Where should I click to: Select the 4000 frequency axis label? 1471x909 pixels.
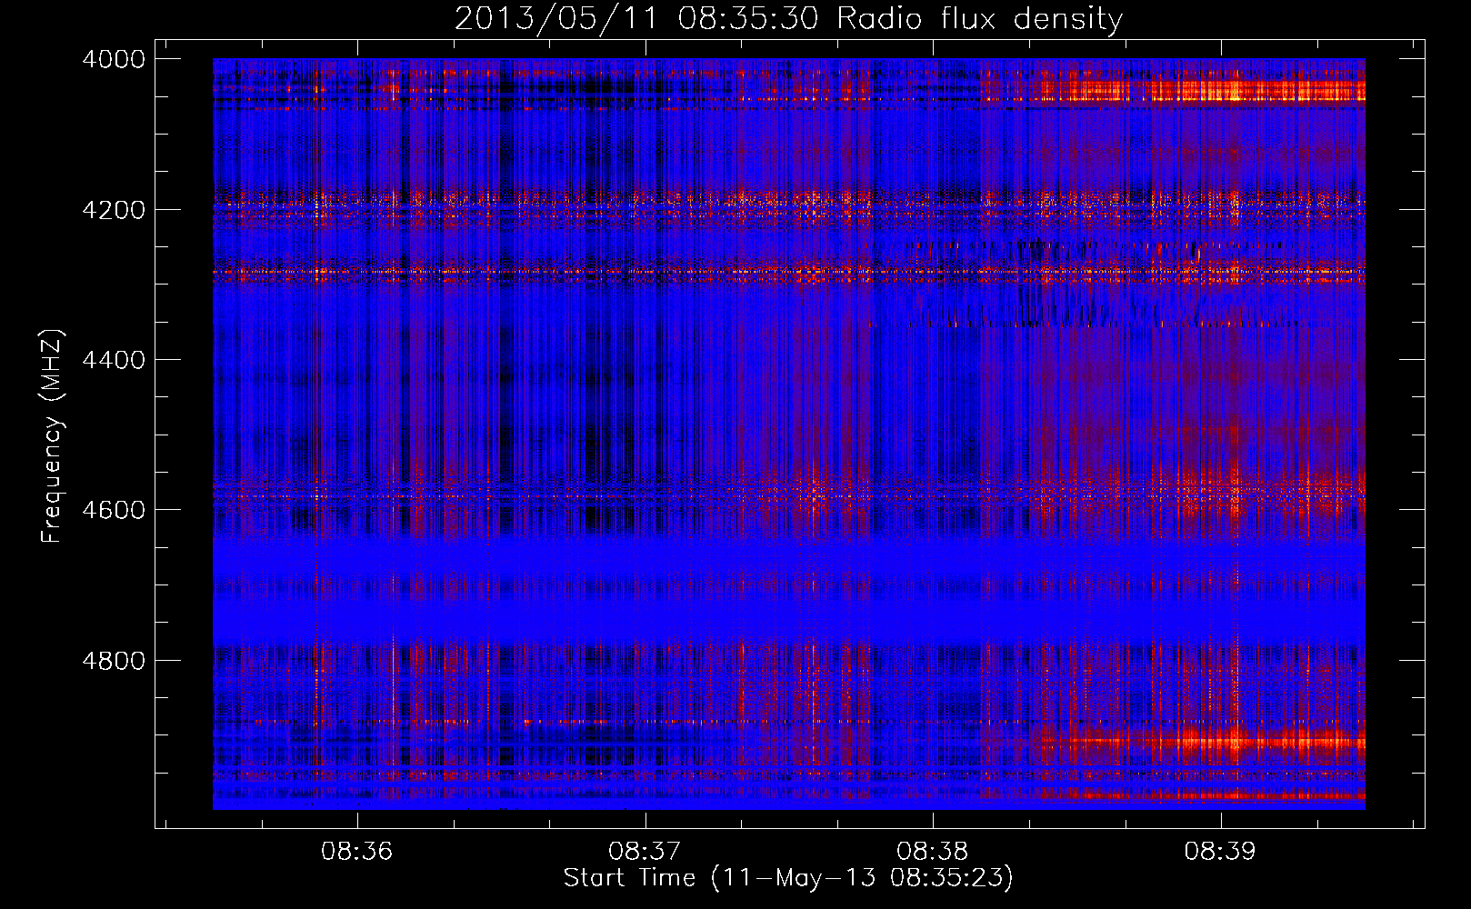114,59
